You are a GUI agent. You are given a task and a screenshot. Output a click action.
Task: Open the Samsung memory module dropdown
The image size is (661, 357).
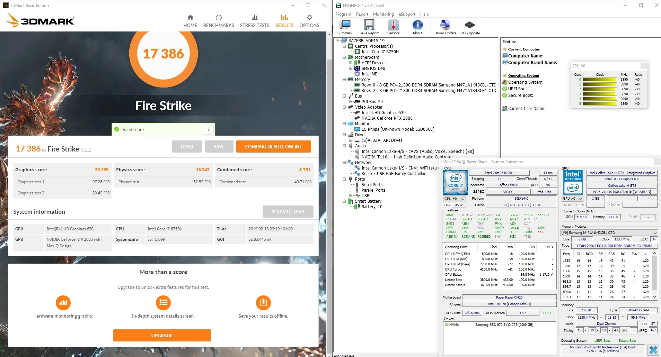pos(609,233)
